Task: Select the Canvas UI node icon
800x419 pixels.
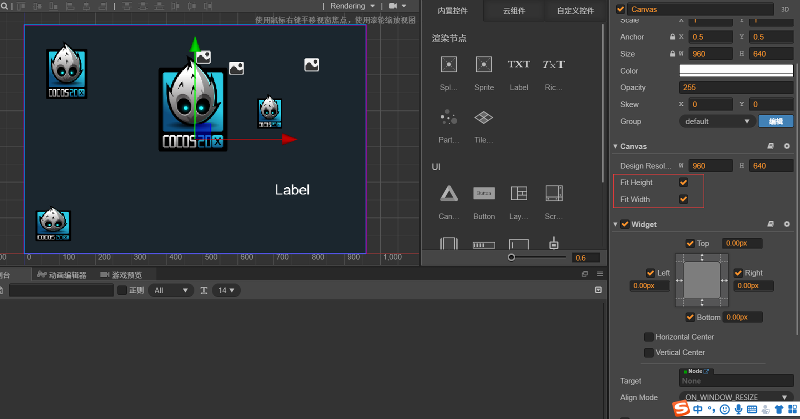Action: [x=449, y=193]
